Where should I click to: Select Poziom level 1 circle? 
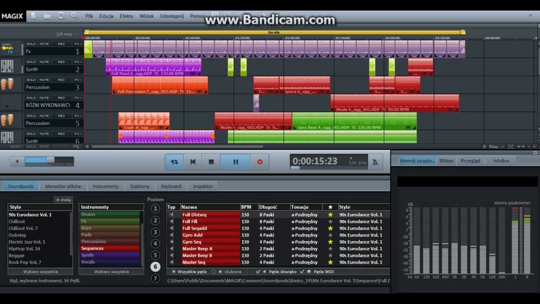(x=155, y=209)
